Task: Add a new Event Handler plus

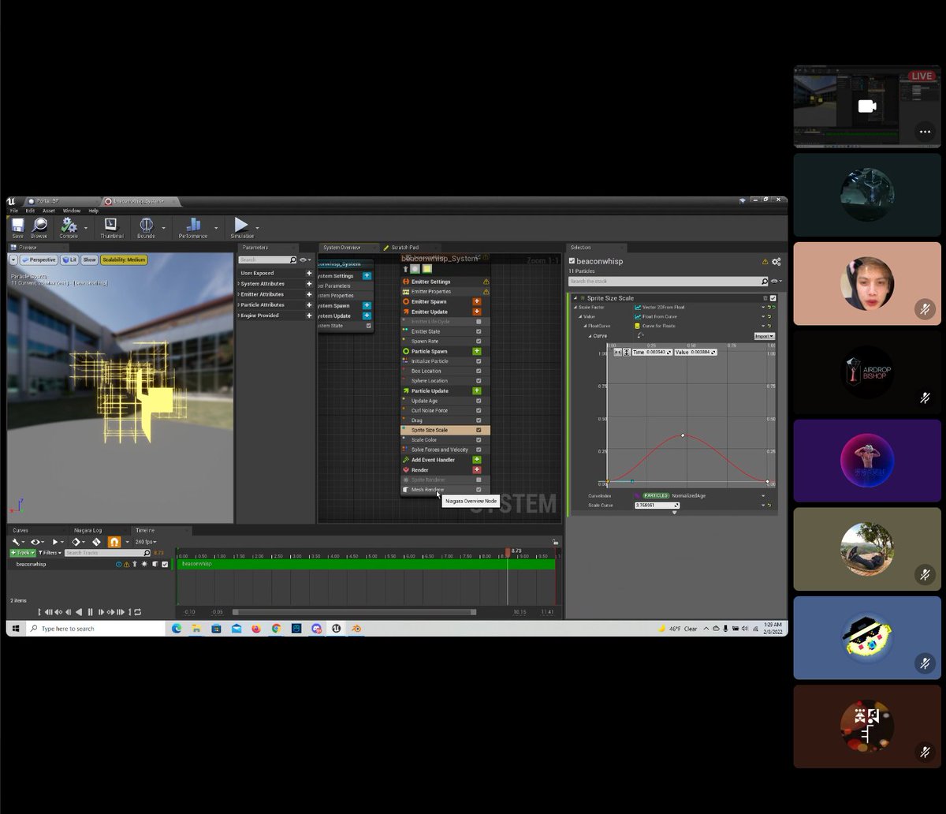Action: [x=477, y=460]
